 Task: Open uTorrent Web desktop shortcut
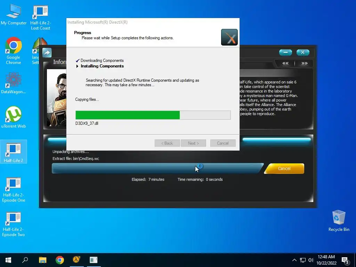14,117
